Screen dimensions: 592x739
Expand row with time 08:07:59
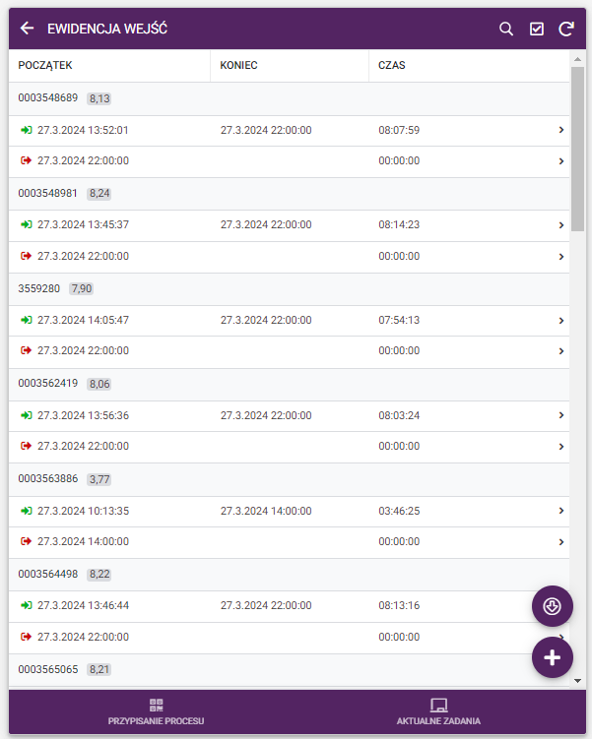click(560, 130)
